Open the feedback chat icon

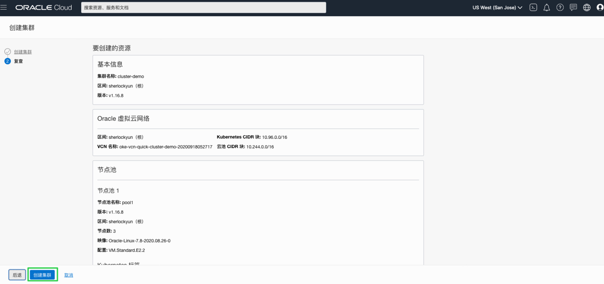(x=573, y=8)
